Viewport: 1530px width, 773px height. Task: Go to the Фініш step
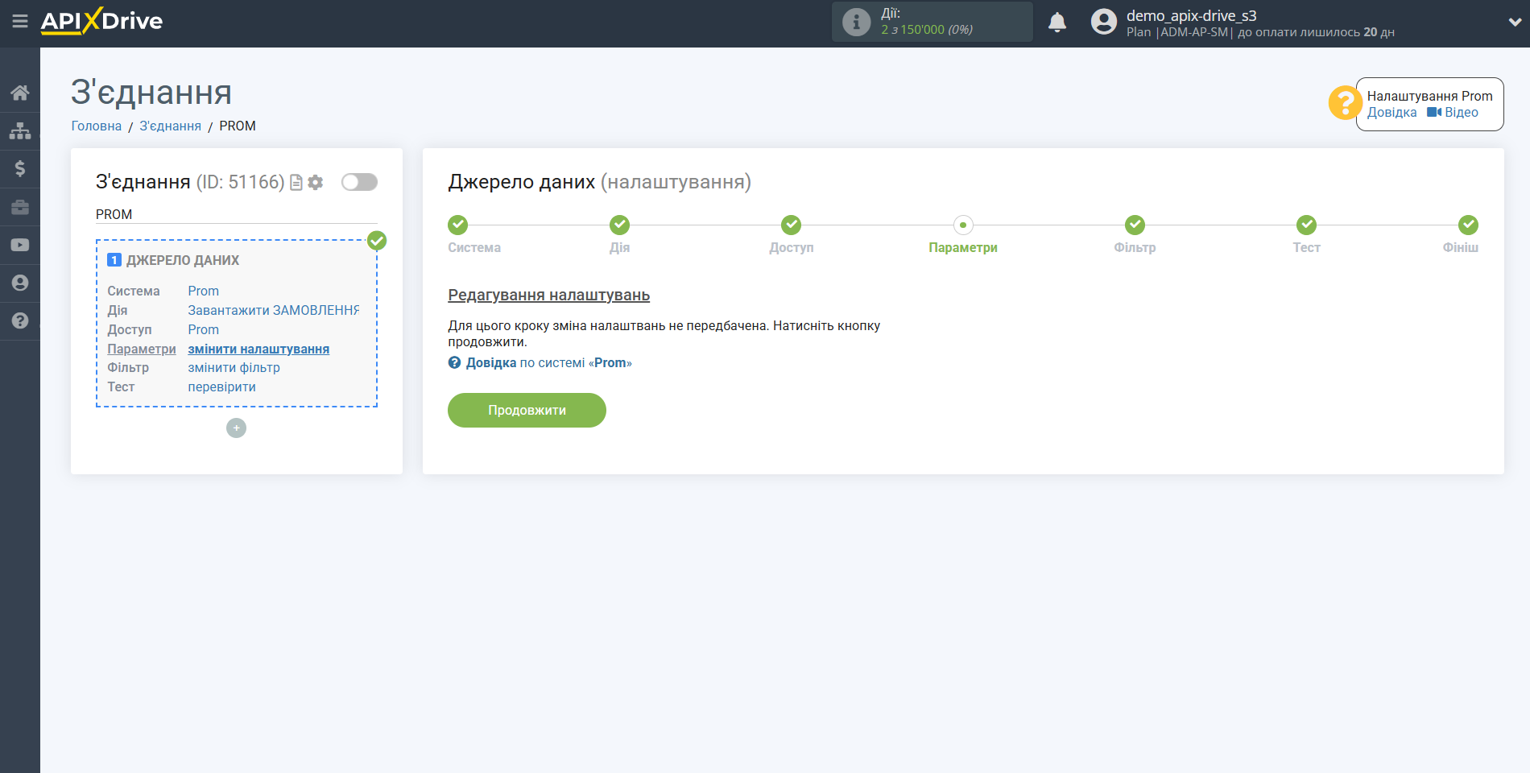click(1468, 225)
